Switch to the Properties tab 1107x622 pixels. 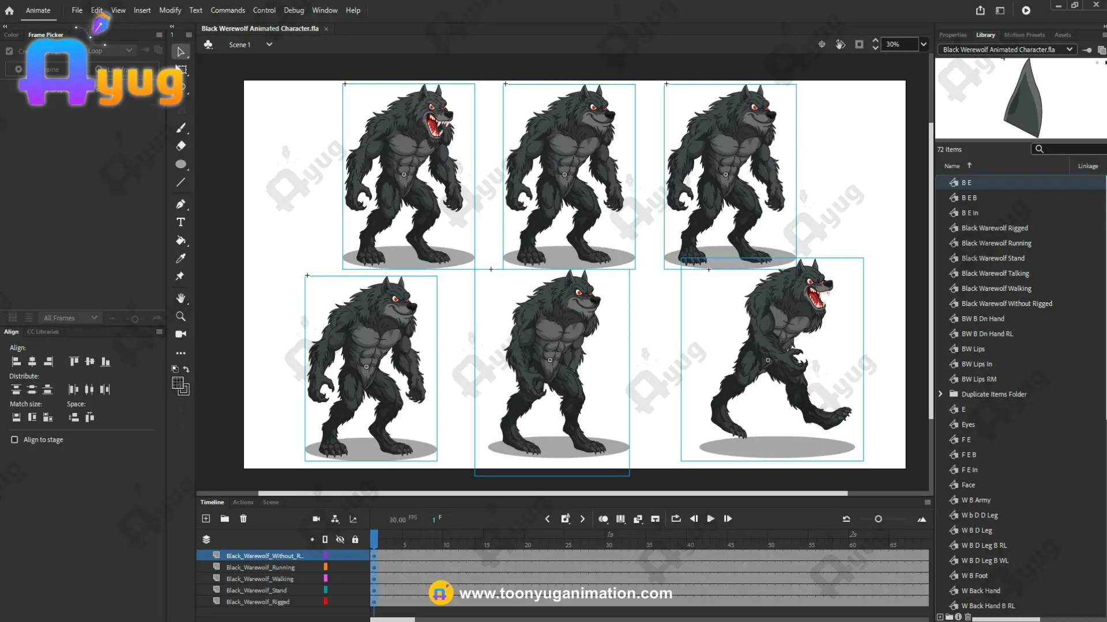952,35
